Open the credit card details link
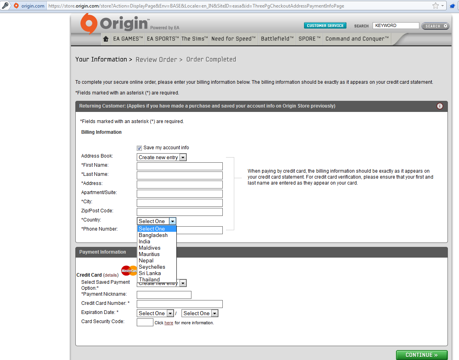The width and height of the screenshot is (459, 360). click(x=111, y=275)
